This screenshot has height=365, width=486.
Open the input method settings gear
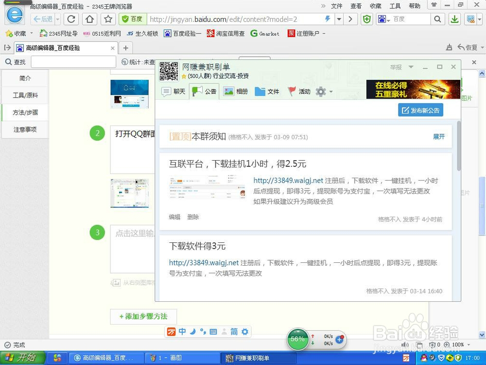click(x=245, y=332)
